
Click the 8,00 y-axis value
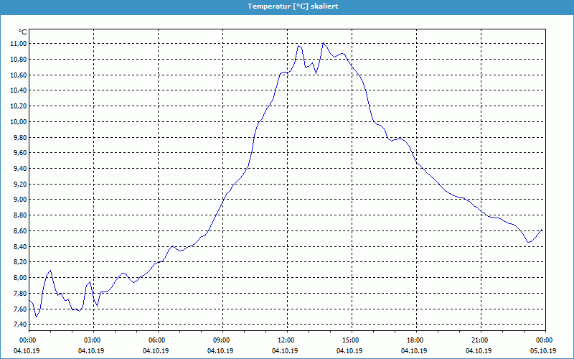(19, 278)
